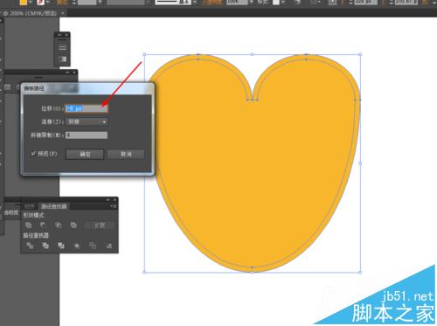This screenshot has height=326, width=437.
Task: Click Crop icon under 路径查找器
Action: point(77,246)
